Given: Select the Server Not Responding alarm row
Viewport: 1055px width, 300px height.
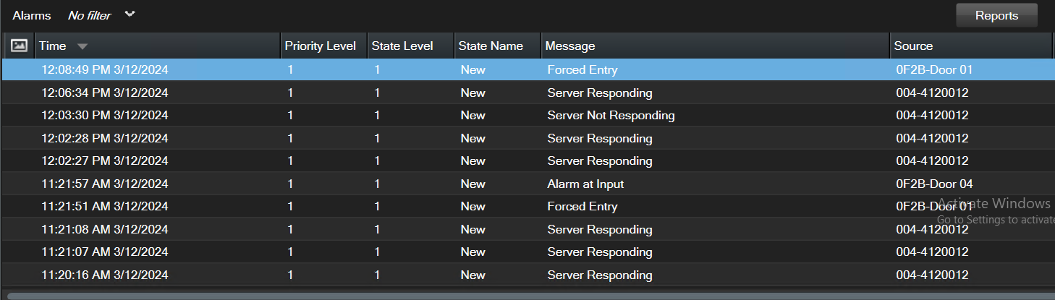Looking at the screenshot, I should [x=611, y=115].
